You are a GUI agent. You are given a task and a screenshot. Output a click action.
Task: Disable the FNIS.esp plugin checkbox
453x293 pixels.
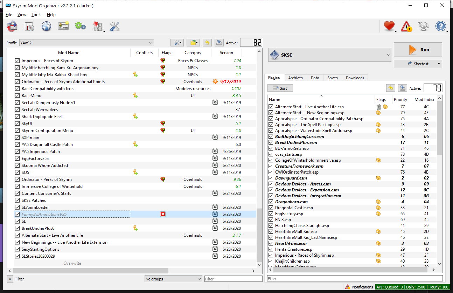pyautogui.click(x=271, y=220)
